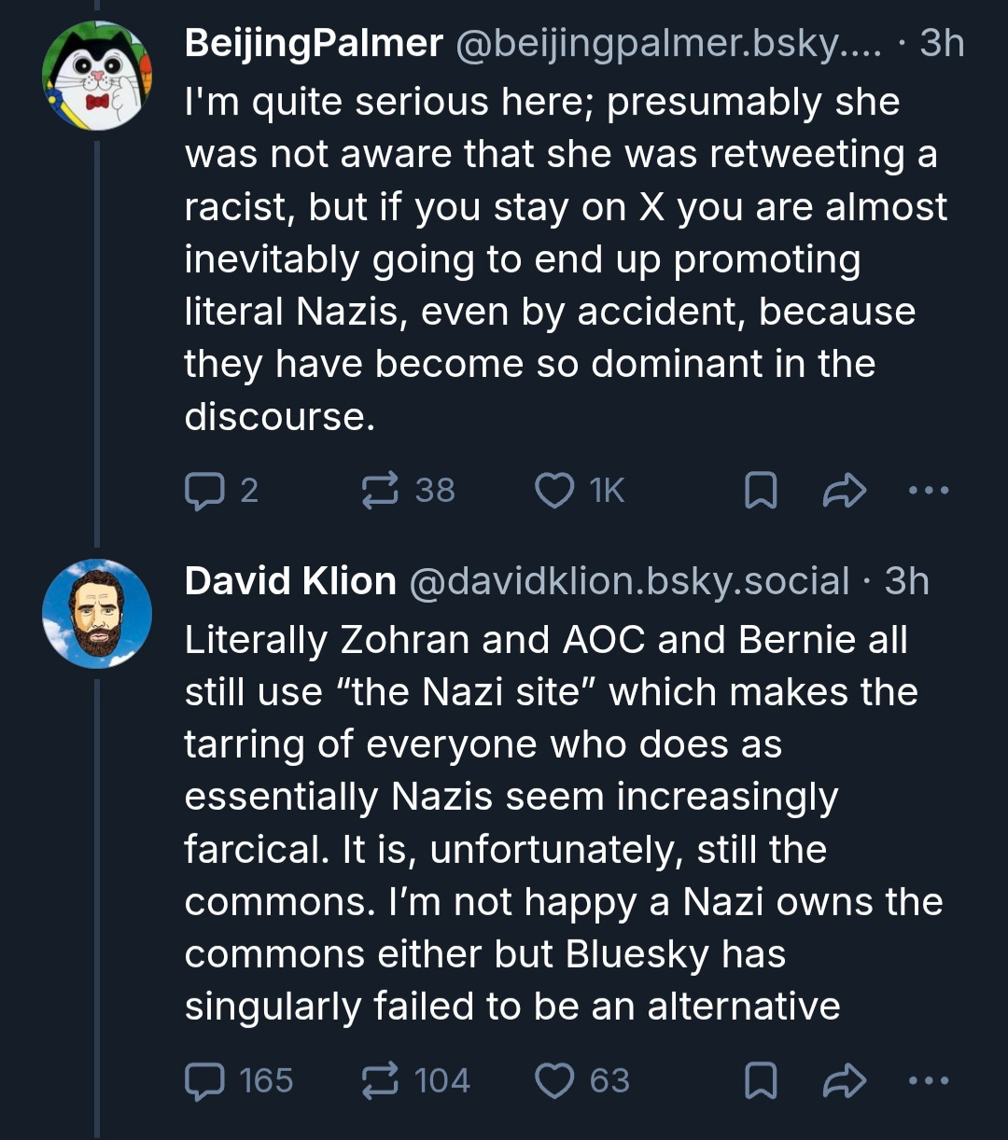Open BeijingPalmer display name link

pyautogui.click(x=314, y=43)
